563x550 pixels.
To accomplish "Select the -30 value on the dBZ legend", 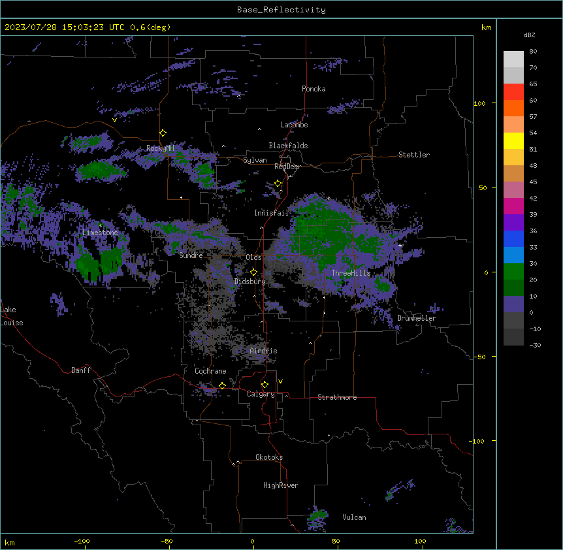I will [535, 346].
